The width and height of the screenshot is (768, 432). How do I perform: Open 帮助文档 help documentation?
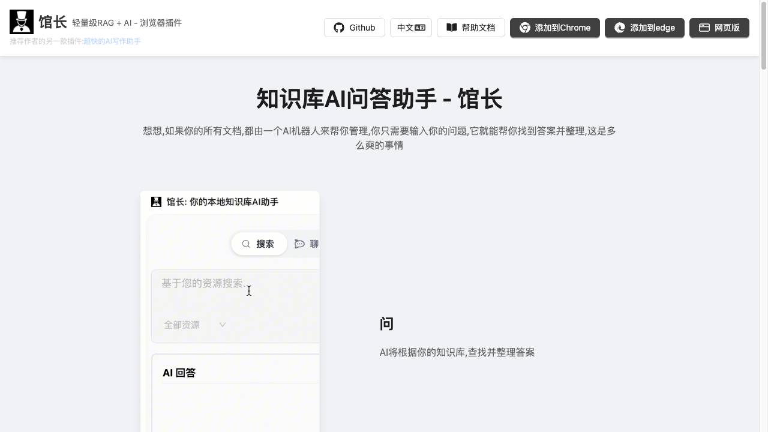click(471, 28)
